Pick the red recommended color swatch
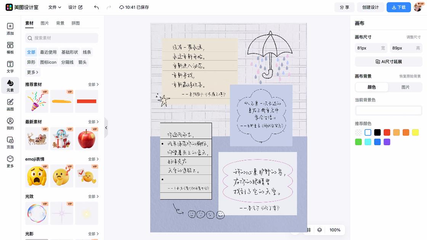This screenshot has height=240, width=427. coord(387,133)
